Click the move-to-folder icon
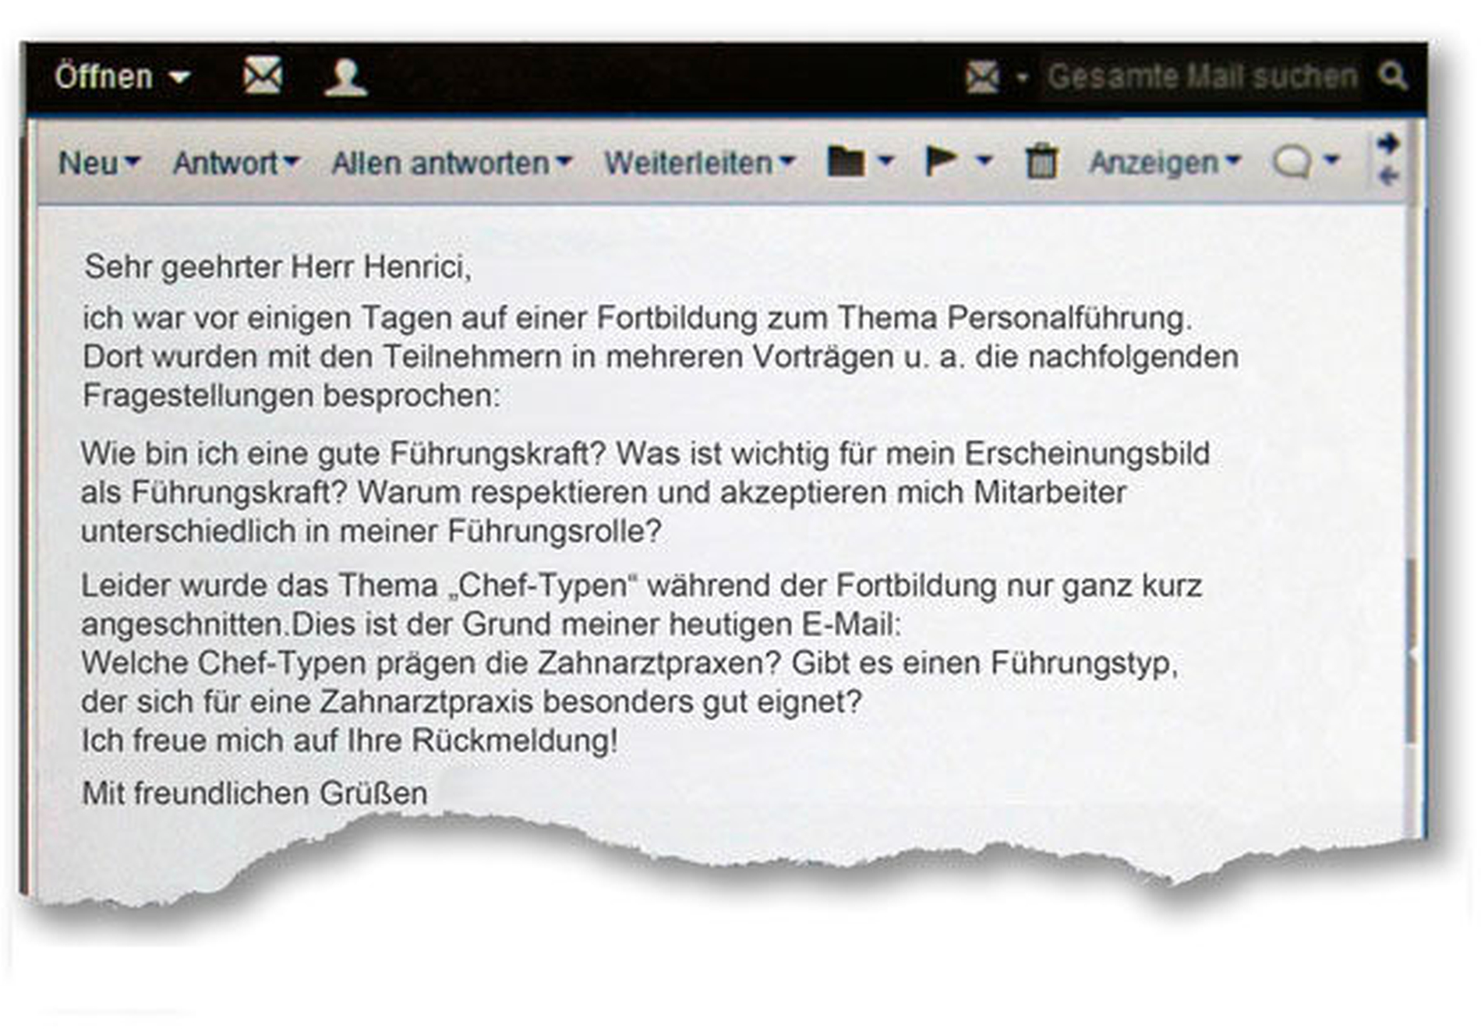The width and height of the screenshot is (1481, 1032). coord(846,161)
